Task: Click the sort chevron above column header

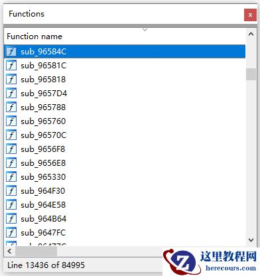Action: [x=145, y=30]
